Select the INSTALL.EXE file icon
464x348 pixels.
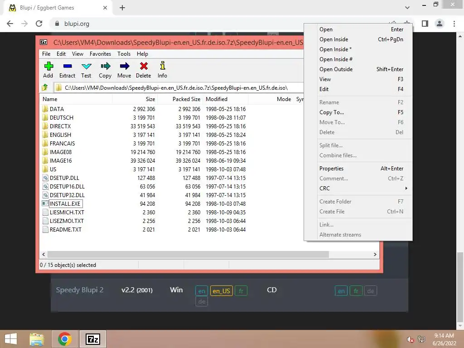click(x=45, y=203)
